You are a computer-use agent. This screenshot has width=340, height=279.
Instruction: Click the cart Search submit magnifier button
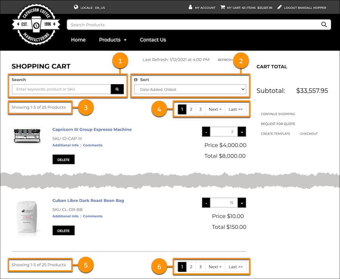coord(117,89)
